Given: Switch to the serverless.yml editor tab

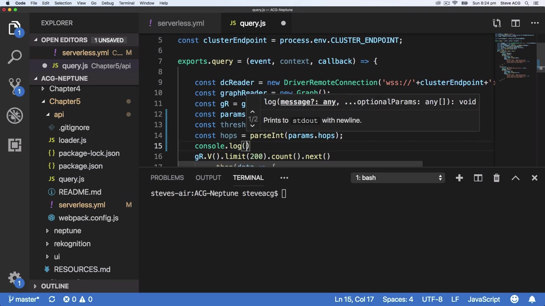Looking at the screenshot, I should (x=181, y=23).
